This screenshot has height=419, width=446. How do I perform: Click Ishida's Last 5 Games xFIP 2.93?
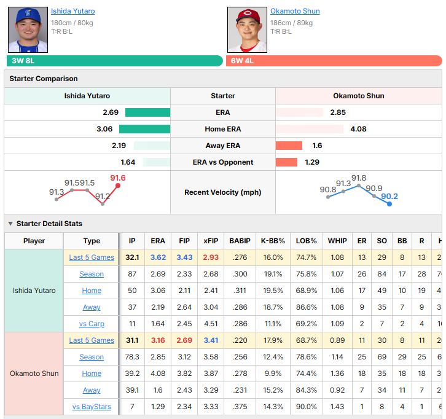coord(211,257)
